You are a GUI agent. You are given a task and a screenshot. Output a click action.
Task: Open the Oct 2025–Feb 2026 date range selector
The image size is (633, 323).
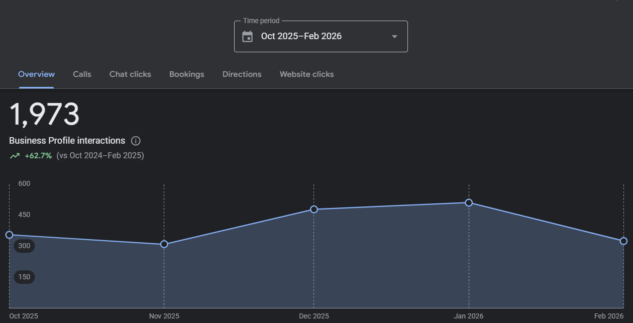click(x=301, y=37)
